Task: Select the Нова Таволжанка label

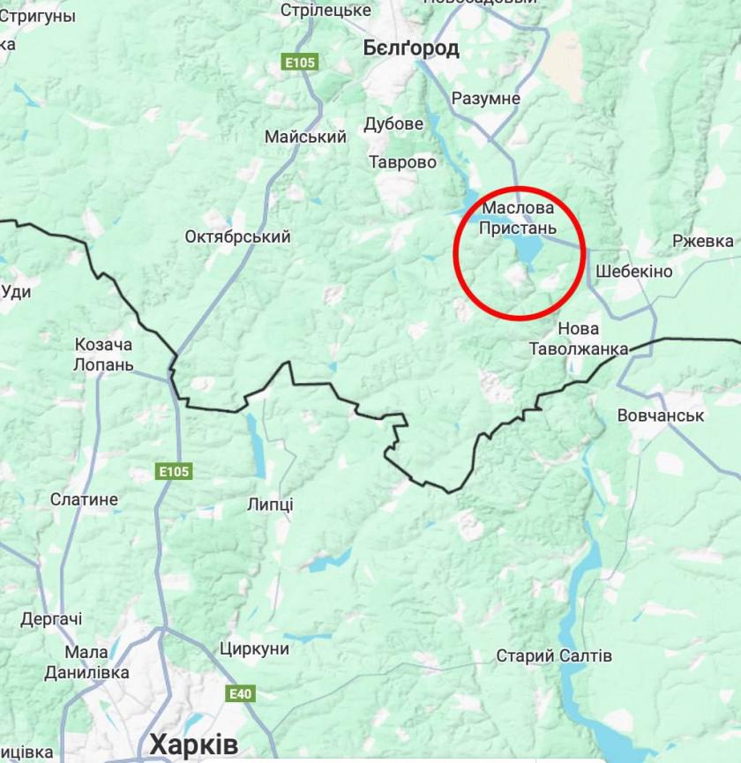Action: point(579,339)
